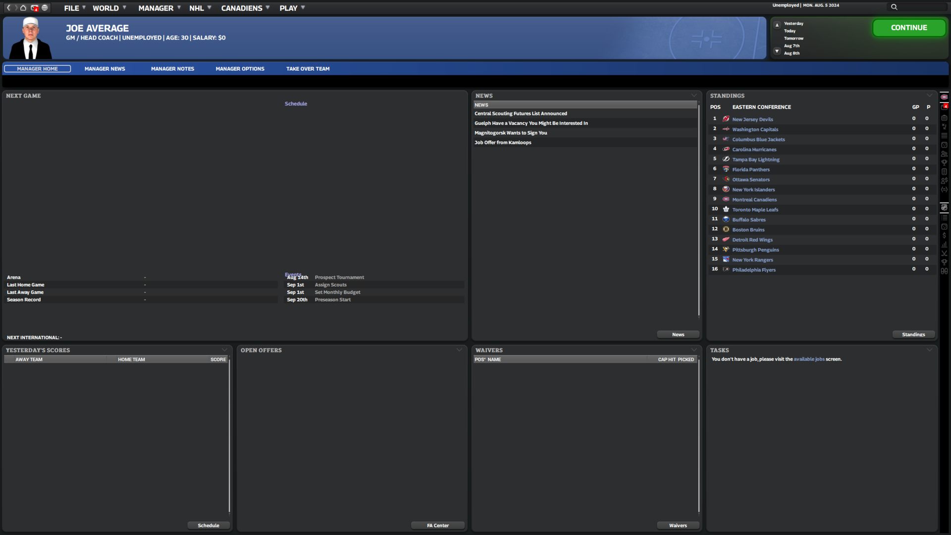The width and height of the screenshot is (951, 535).
Task: Go back with the left arrow icon
Action: 8,7
